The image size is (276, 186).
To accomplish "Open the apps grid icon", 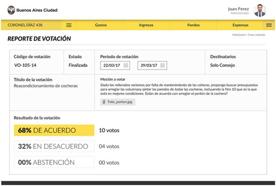I will click(269, 25).
